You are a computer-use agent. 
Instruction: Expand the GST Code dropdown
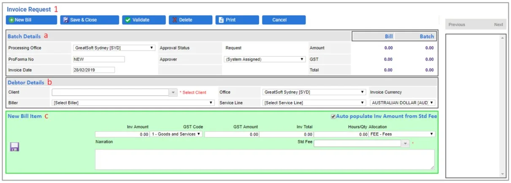click(x=176, y=134)
